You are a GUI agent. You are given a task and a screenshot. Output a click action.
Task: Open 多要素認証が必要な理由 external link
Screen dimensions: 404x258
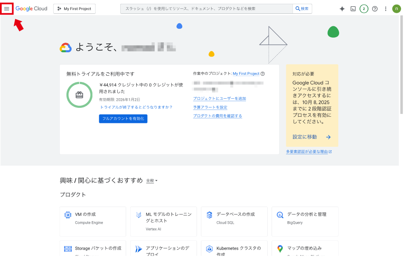point(308,152)
